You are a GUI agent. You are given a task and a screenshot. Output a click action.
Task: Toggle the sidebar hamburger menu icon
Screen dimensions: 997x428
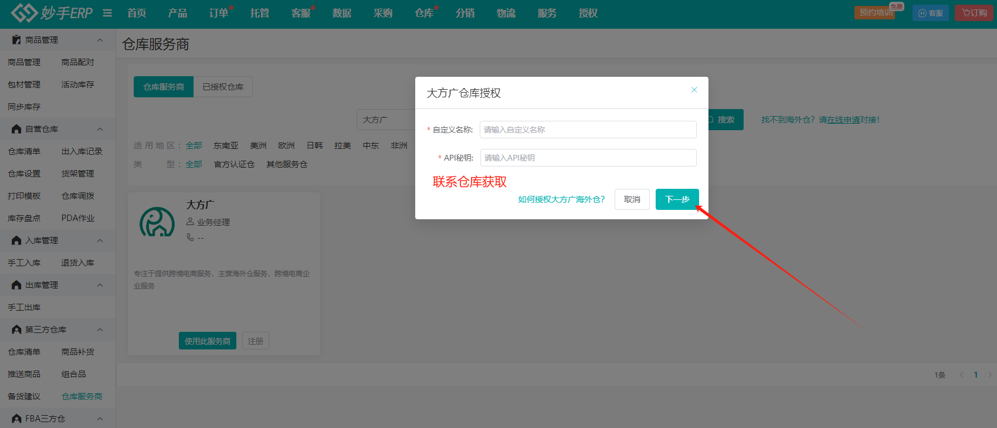pyautogui.click(x=107, y=13)
